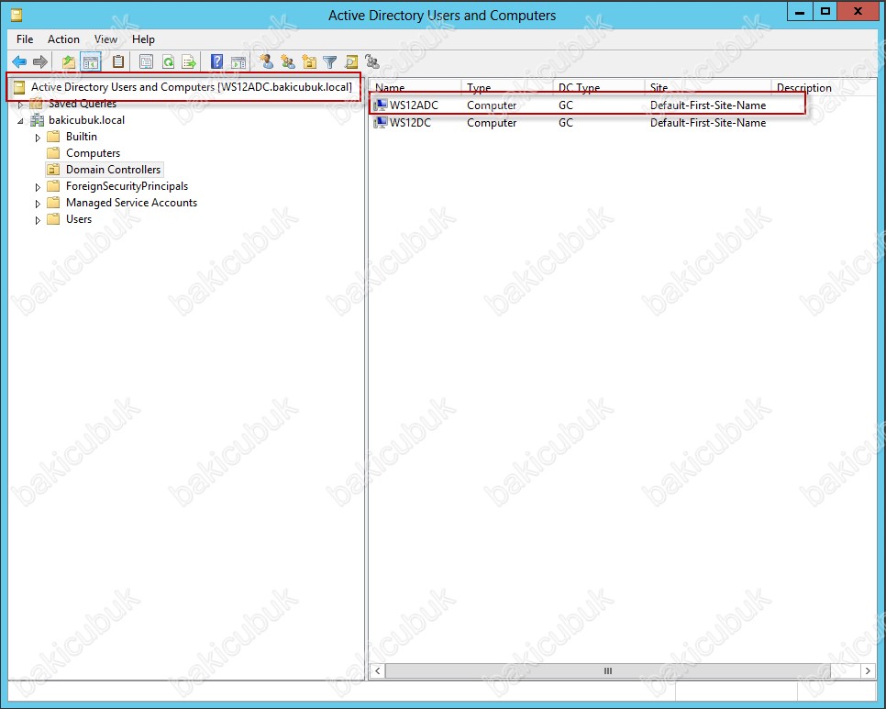Sort by the Name column header

click(x=415, y=87)
